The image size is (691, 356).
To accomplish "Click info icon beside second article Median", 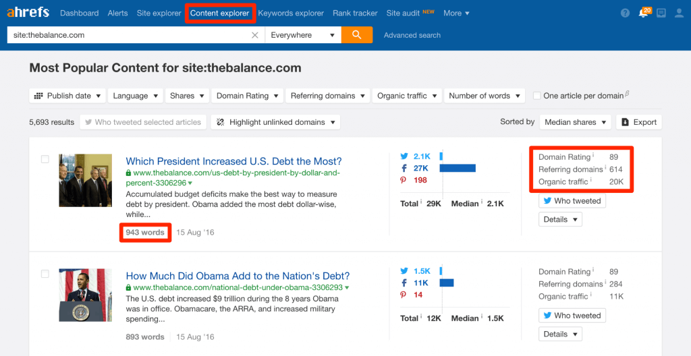I will tap(481, 317).
